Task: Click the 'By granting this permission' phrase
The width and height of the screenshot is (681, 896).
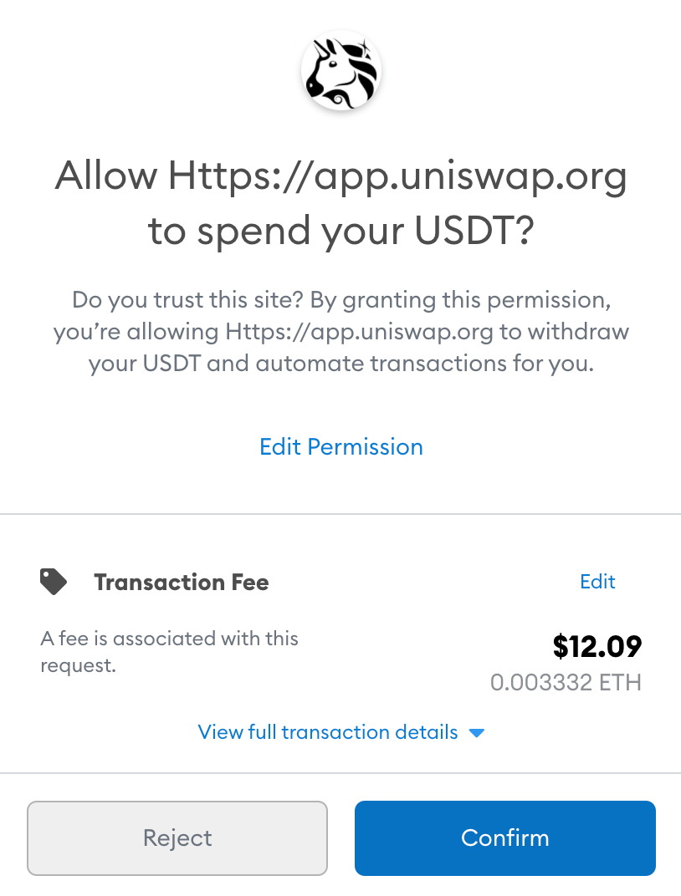Action: 460,300
